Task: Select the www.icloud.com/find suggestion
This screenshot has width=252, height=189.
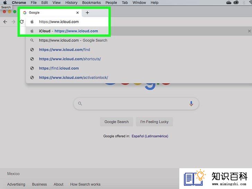Action: point(138,49)
